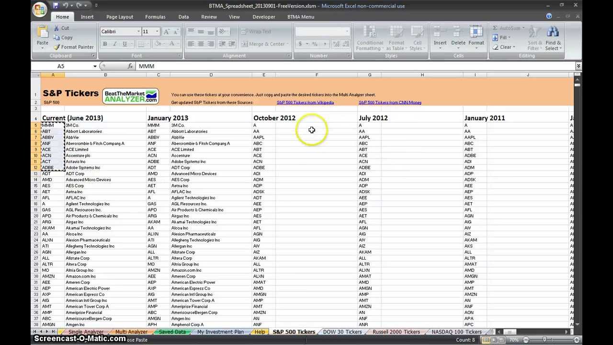
Task: Toggle Underline formatting
Action: (125, 44)
